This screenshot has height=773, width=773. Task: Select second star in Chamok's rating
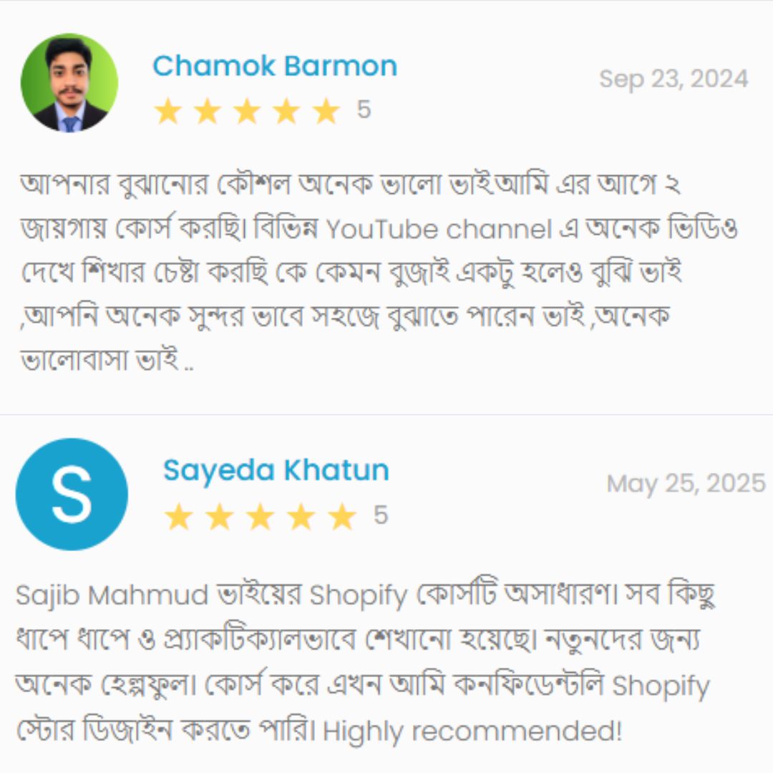(208, 111)
